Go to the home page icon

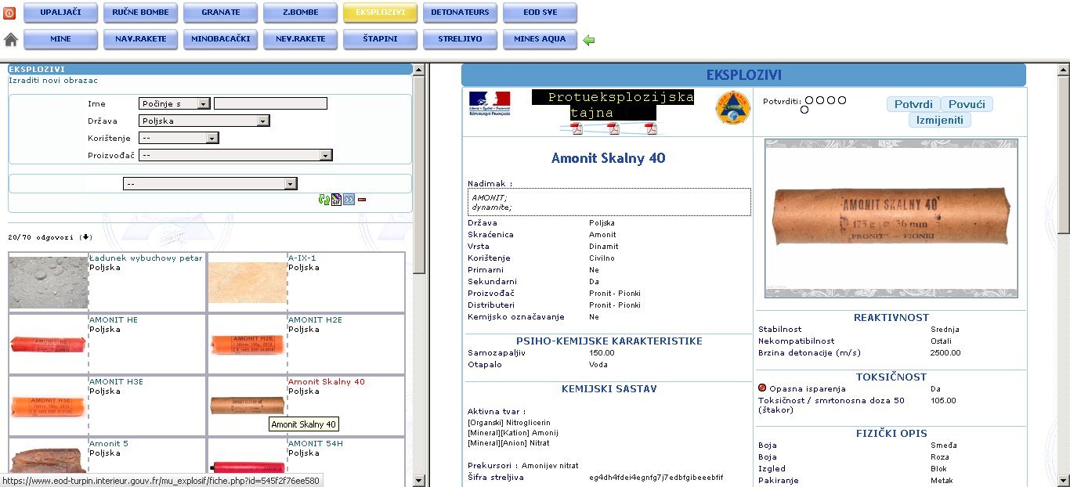coord(10,39)
